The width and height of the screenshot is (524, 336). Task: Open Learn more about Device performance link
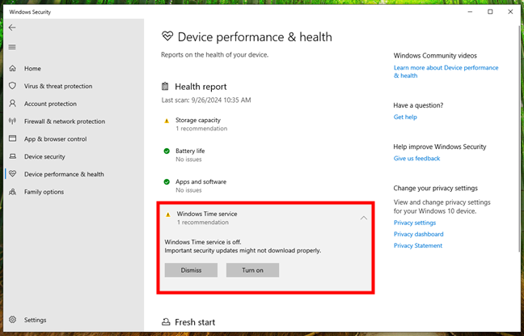click(446, 71)
